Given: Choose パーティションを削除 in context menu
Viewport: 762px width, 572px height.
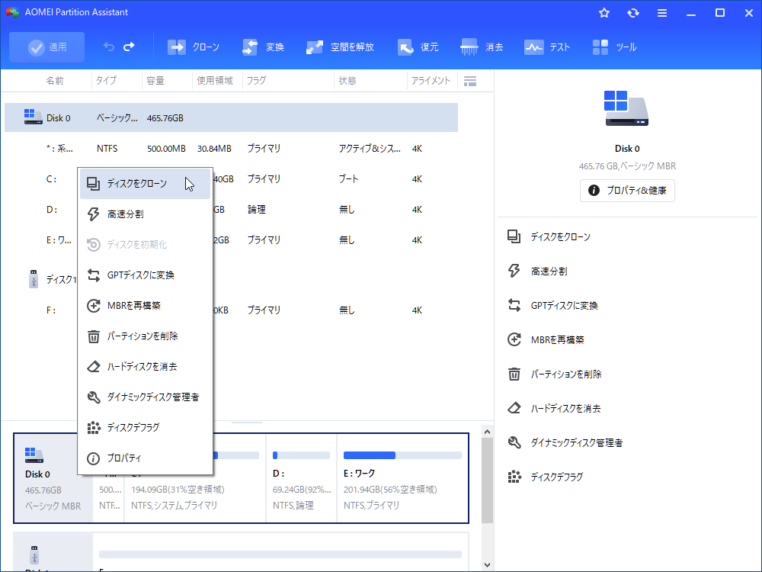Looking at the screenshot, I should pos(145,336).
